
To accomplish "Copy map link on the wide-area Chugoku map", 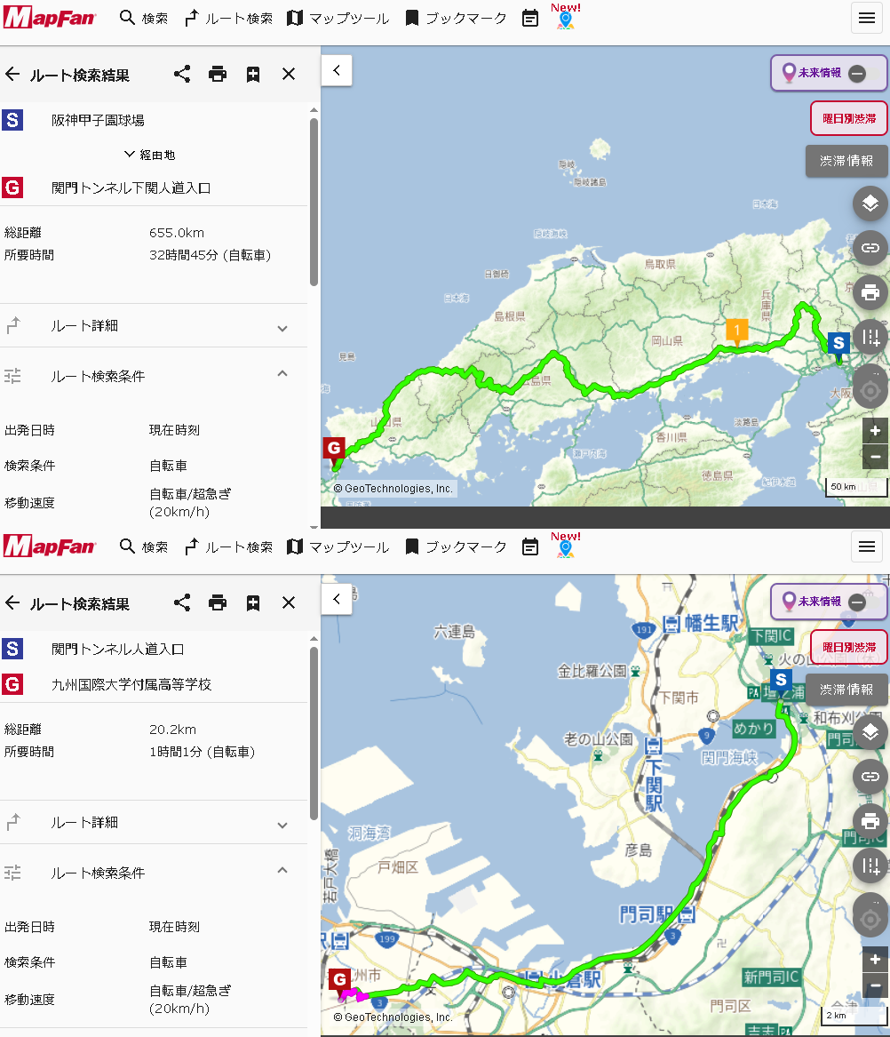I will point(870,248).
